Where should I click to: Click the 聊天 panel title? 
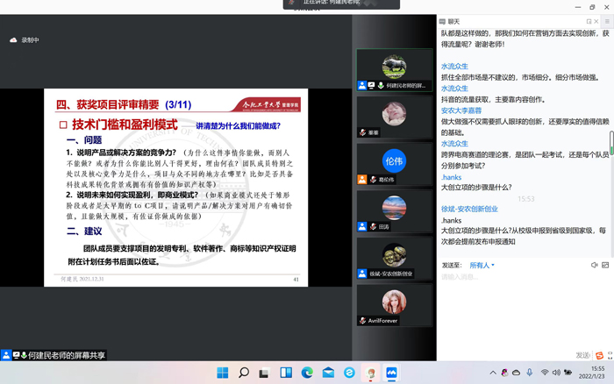point(453,20)
